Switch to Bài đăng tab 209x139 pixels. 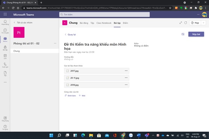[84, 23]
